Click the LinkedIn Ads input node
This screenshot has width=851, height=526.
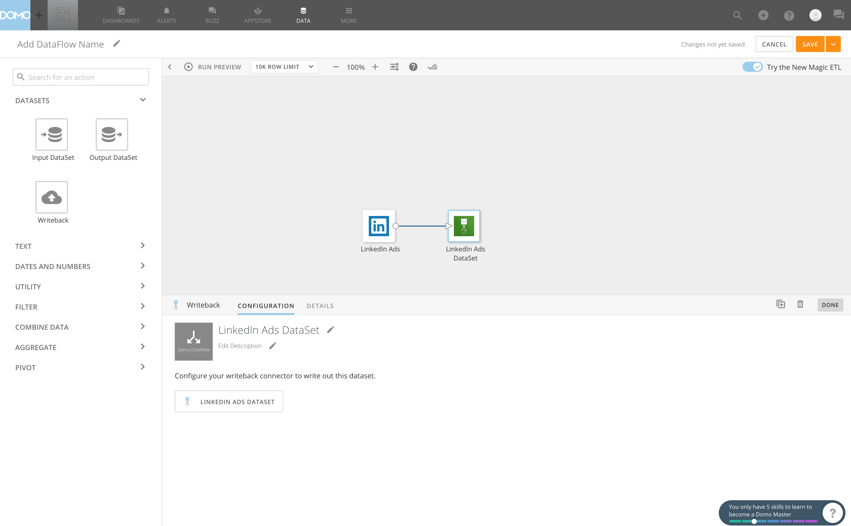379,226
